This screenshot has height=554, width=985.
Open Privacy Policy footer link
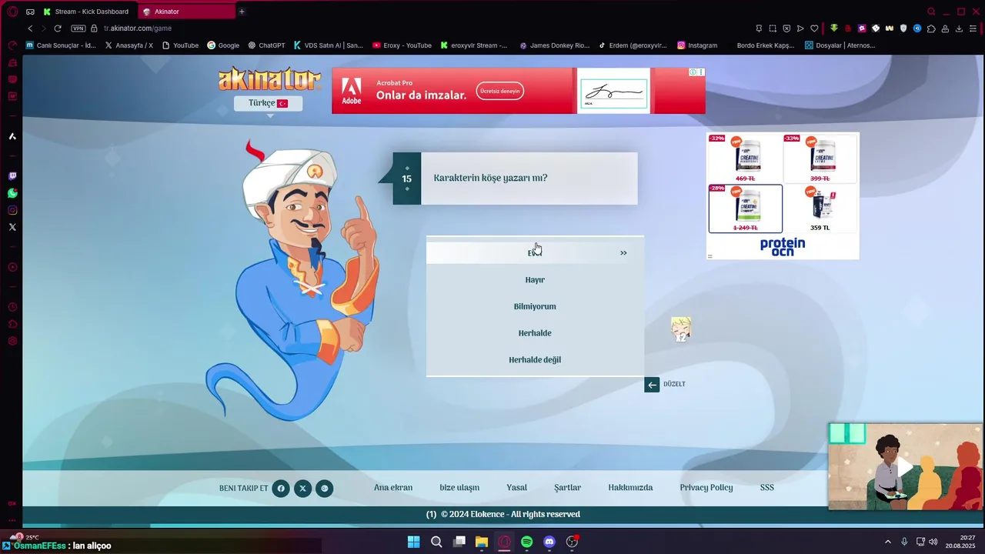[x=706, y=488]
